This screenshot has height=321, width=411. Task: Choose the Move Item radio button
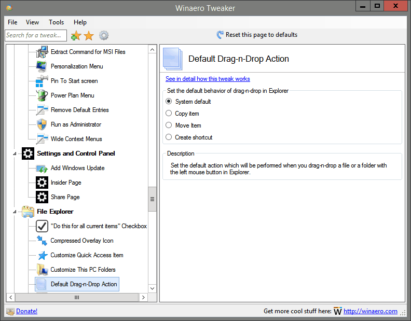coord(169,125)
